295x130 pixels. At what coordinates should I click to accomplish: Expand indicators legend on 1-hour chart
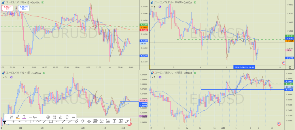point(152,7)
